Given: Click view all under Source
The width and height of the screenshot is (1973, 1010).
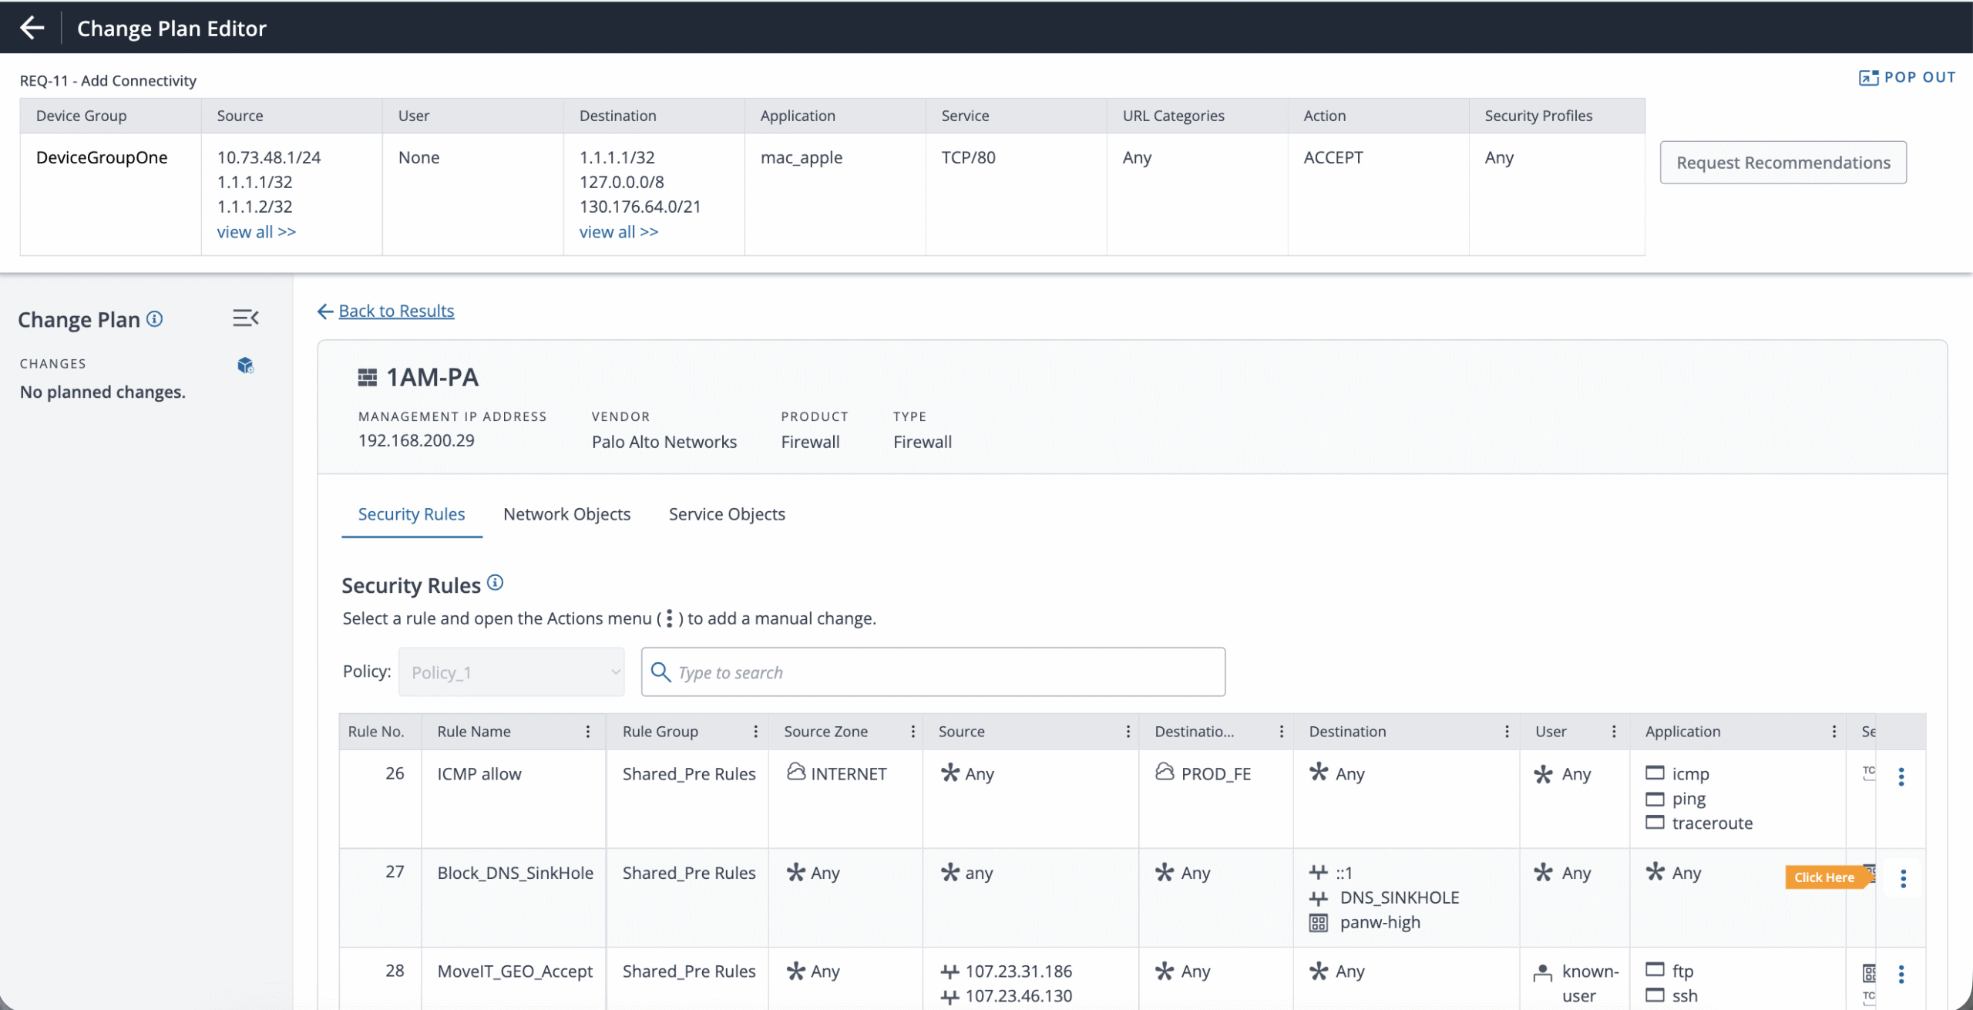Looking at the screenshot, I should click(x=256, y=232).
